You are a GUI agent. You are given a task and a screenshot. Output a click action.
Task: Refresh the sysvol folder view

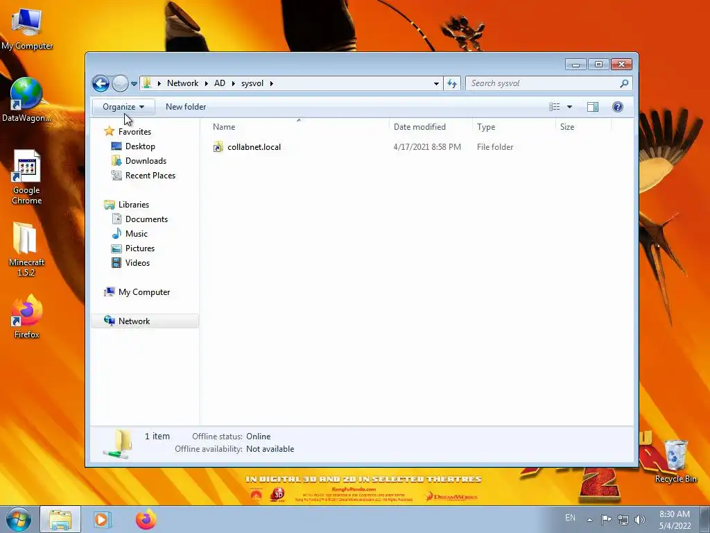(452, 83)
